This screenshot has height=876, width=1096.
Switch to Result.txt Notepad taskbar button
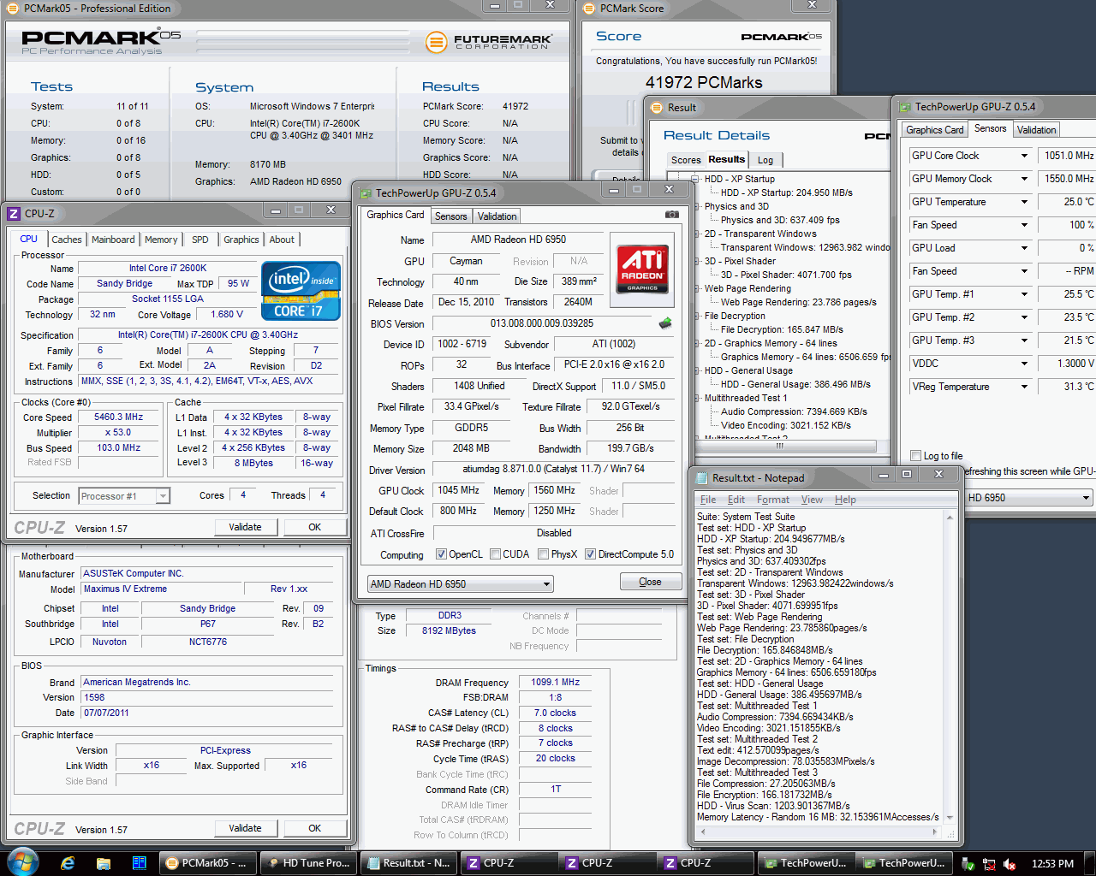[408, 863]
